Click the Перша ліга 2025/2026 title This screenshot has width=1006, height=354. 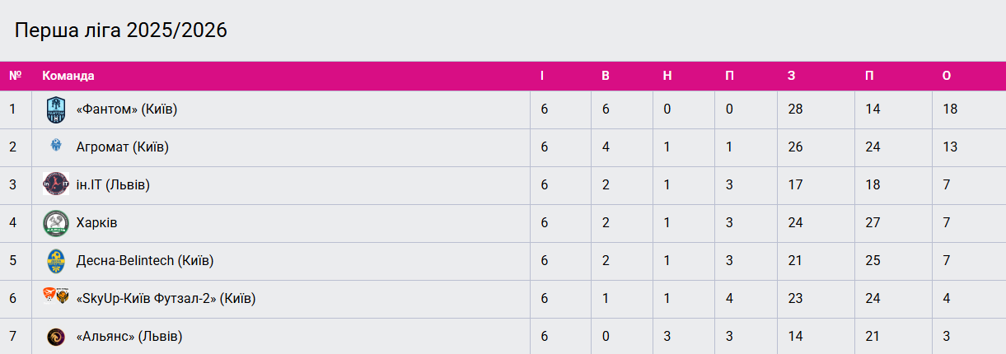pos(121,30)
